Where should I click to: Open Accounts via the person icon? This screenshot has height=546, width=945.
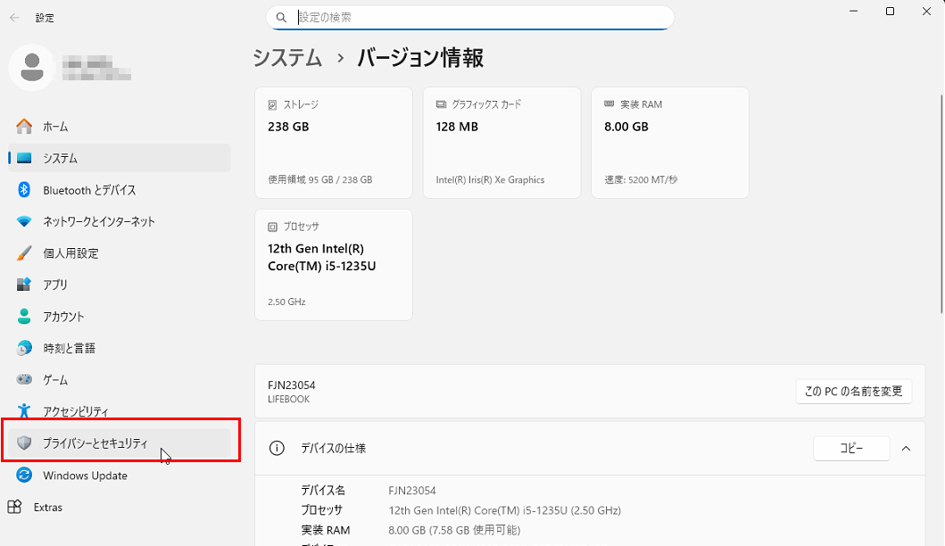pyautogui.click(x=24, y=317)
